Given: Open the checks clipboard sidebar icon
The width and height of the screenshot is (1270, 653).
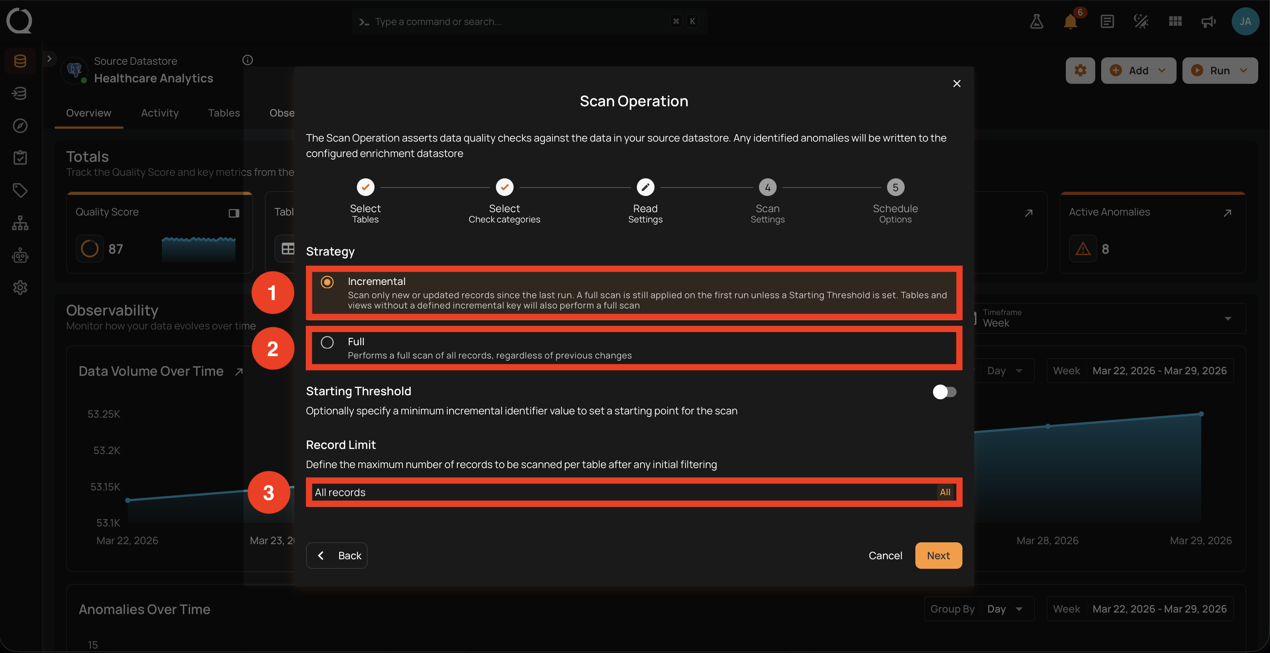Looking at the screenshot, I should 20,158.
